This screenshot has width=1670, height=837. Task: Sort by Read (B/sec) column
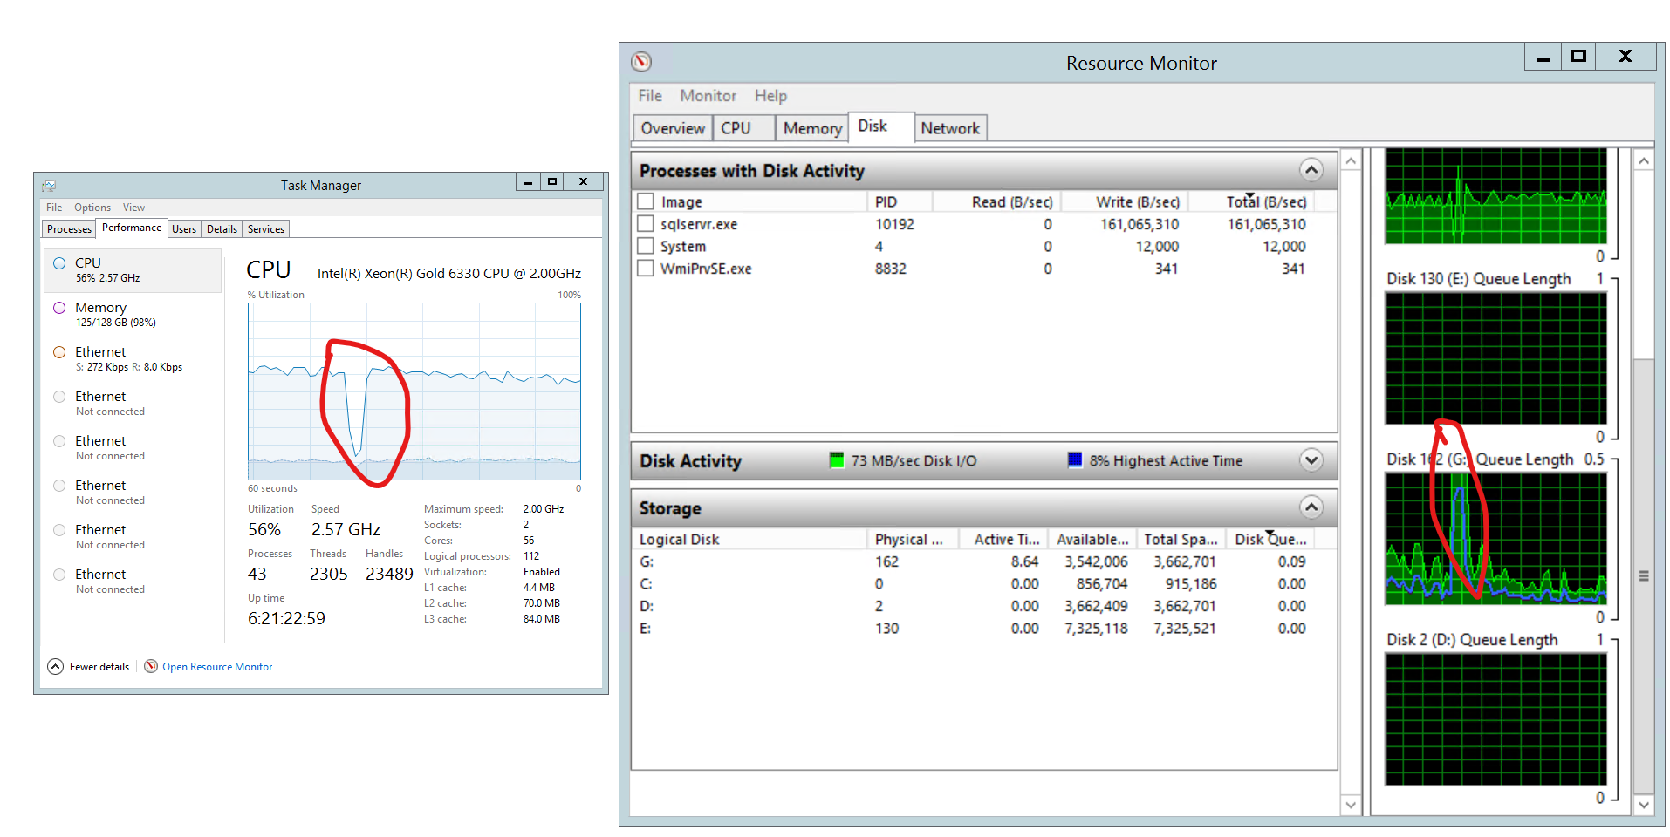click(996, 202)
